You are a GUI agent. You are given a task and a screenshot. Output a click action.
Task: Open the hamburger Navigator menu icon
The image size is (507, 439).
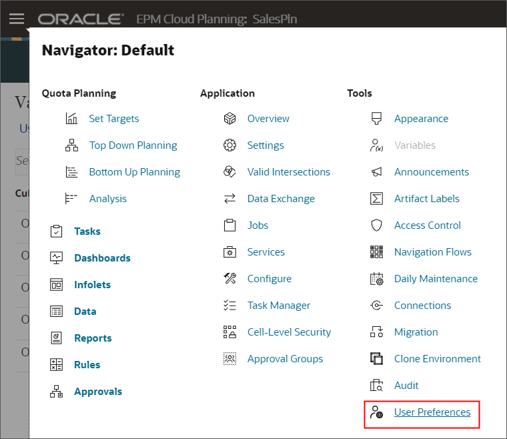17,19
